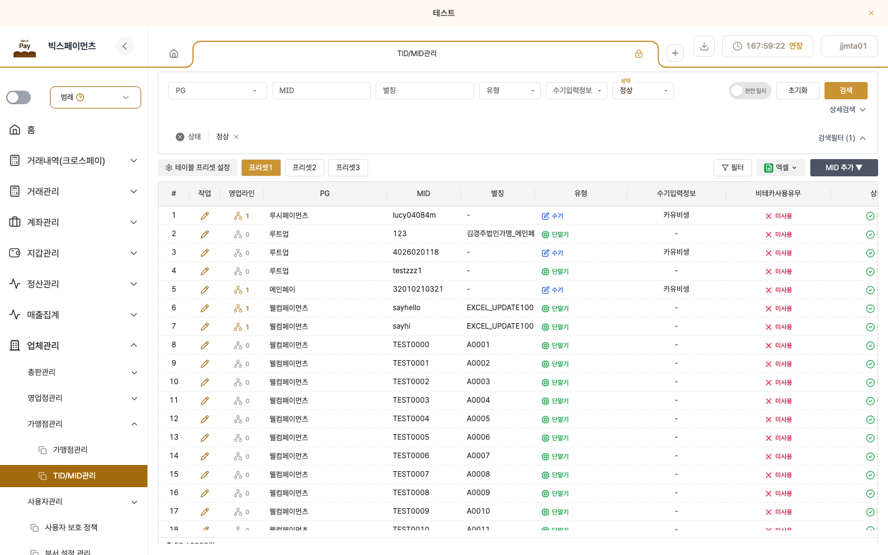Click the MID search input field
This screenshot has width=888, height=555.
click(x=321, y=91)
